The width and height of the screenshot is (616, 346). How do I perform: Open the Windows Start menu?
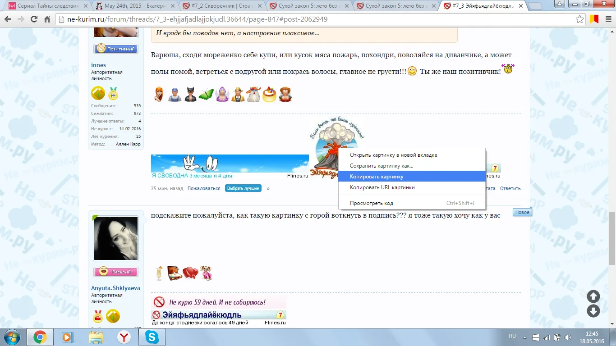[12, 337]
